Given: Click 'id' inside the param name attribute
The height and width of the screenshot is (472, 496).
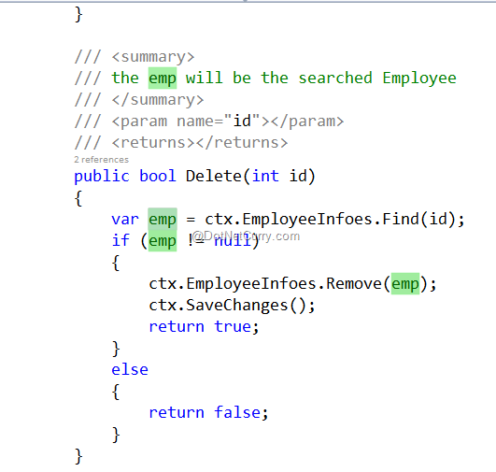Looking at the screenshot, I should [242, 122].
